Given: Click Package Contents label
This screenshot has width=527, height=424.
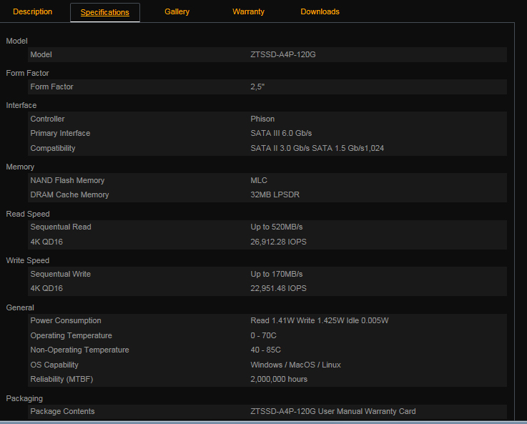Looking at the screenshot, I should [x=62, y=412].
